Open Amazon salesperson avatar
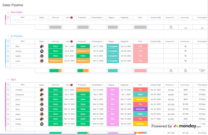This screenshot has width=208, height=135. point(42,90)
